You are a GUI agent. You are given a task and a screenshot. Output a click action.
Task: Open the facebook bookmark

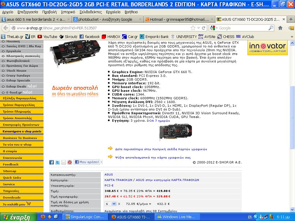[90, 37]
